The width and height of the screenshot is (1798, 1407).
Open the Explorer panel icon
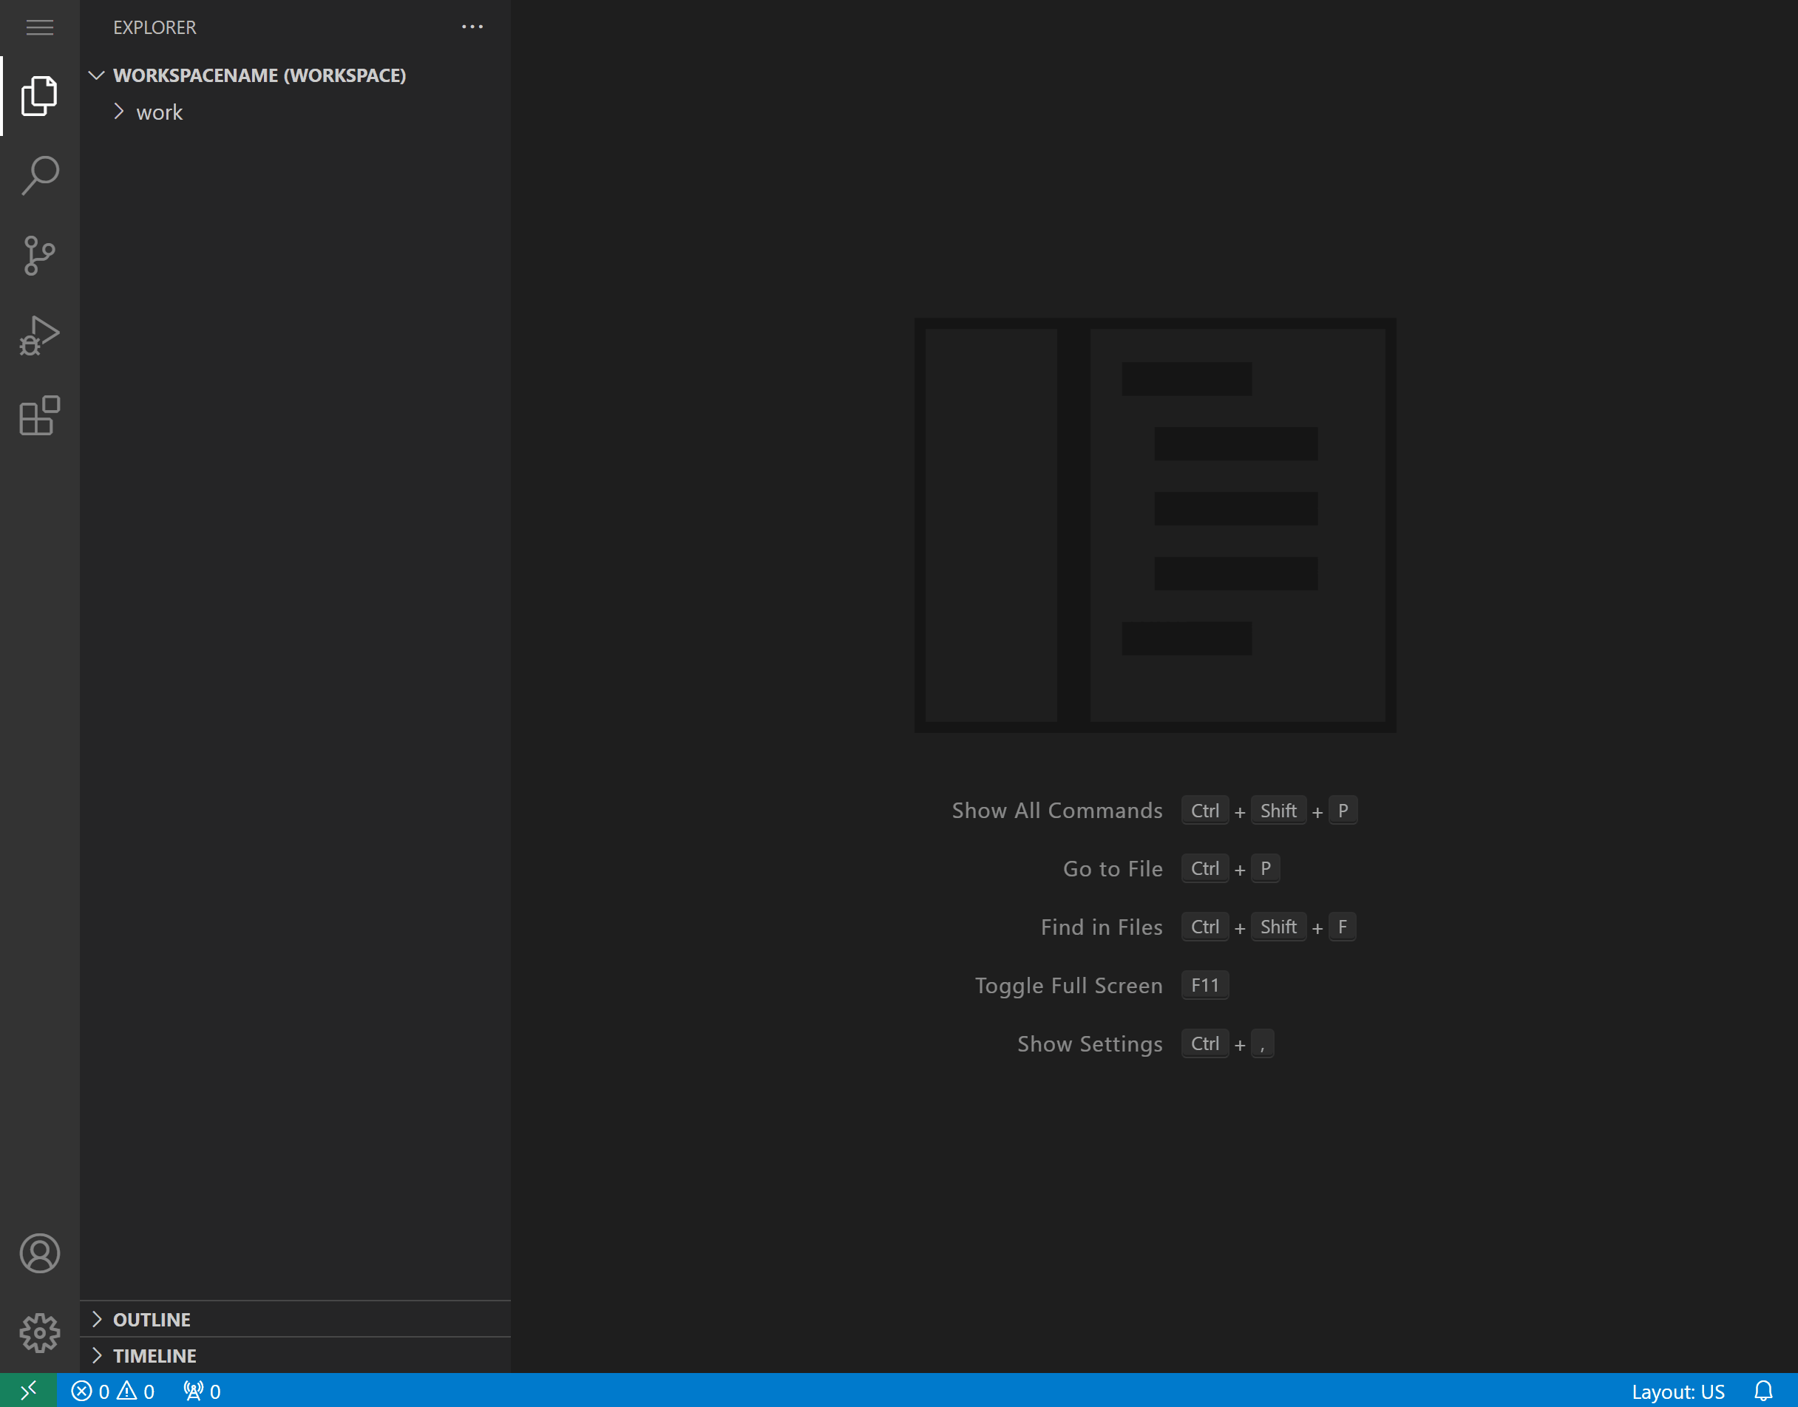point(39,95)
